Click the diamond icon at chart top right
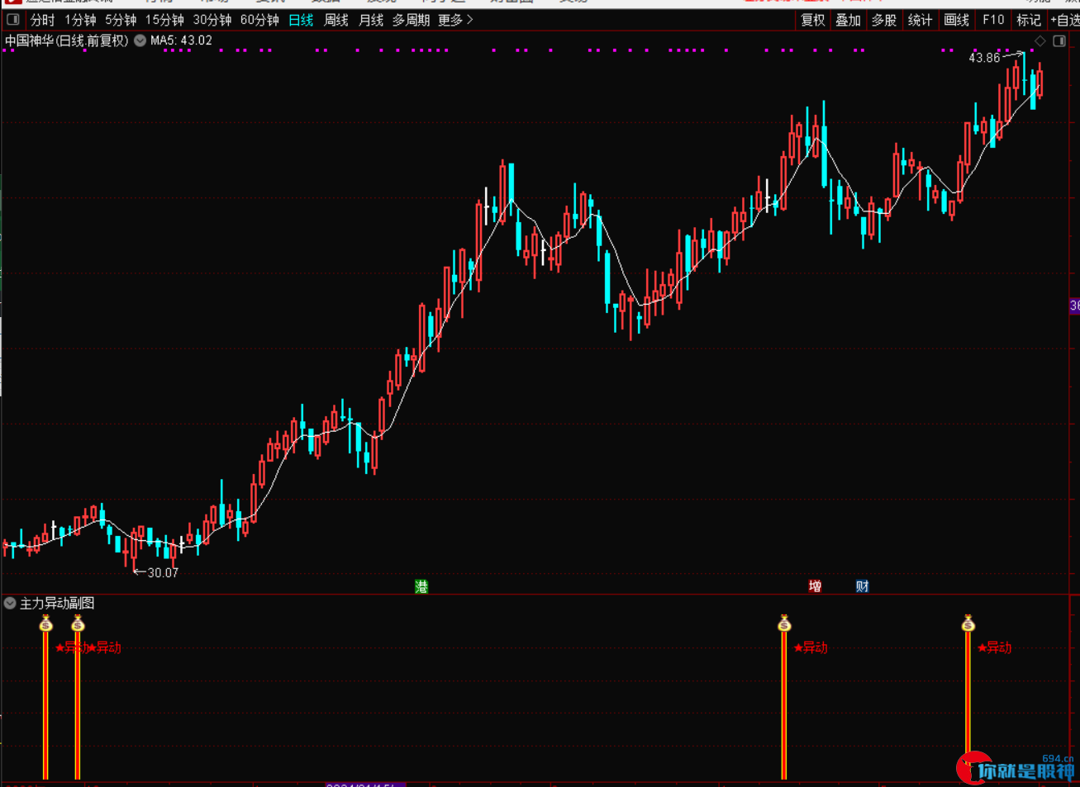 click(x=1040, y=40)
